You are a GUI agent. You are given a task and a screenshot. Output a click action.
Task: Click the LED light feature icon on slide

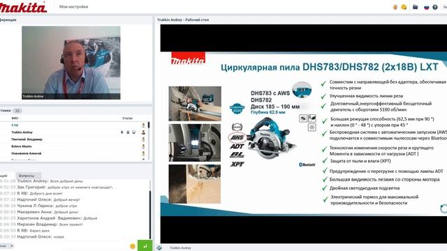(x=312, y=127)
